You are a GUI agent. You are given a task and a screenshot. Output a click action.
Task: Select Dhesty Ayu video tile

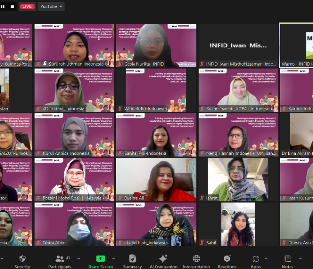[x=297, y=224]
